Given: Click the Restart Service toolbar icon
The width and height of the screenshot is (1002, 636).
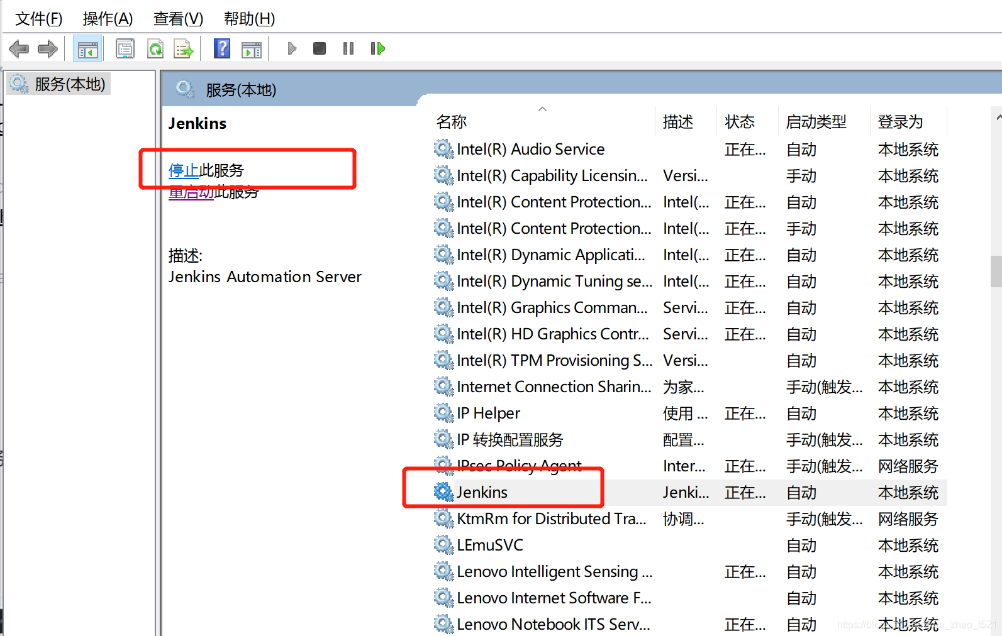Looking at the screenshot, I should tap(377, 48).
